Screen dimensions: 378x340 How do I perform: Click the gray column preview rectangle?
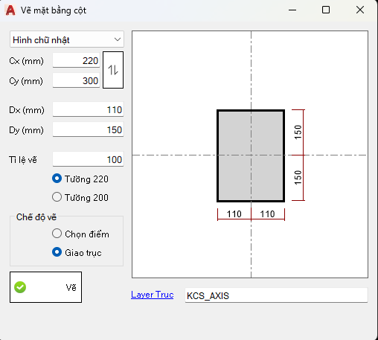point(251,155)
